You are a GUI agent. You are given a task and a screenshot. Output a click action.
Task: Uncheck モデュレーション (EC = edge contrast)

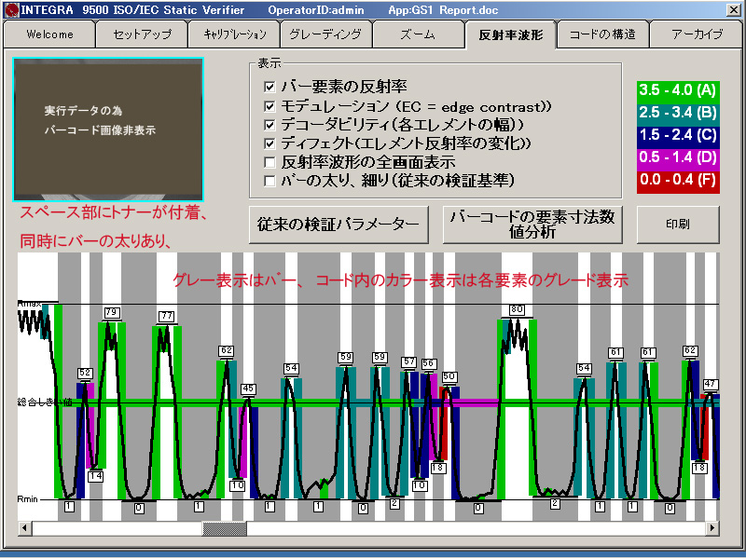click(269, 106)
